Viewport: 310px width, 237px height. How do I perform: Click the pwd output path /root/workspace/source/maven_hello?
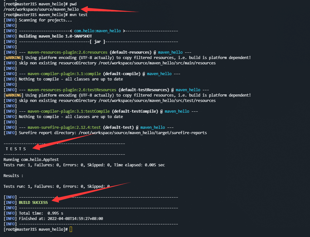click(41, 9)
